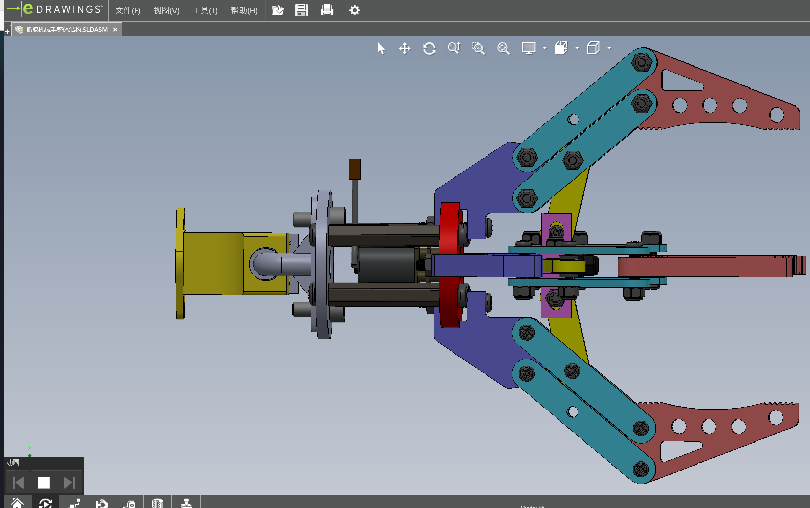Choose the Zoom in/out tool
810x508 pixels.
pyautogui.click(x=454, y=49)
